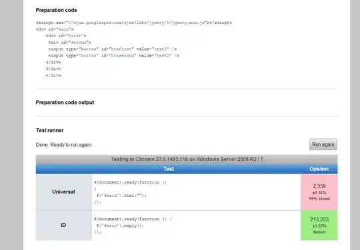Click the $('#main').html("") code snippet
The image size is (360, 250).
click(x=121, y=195)
